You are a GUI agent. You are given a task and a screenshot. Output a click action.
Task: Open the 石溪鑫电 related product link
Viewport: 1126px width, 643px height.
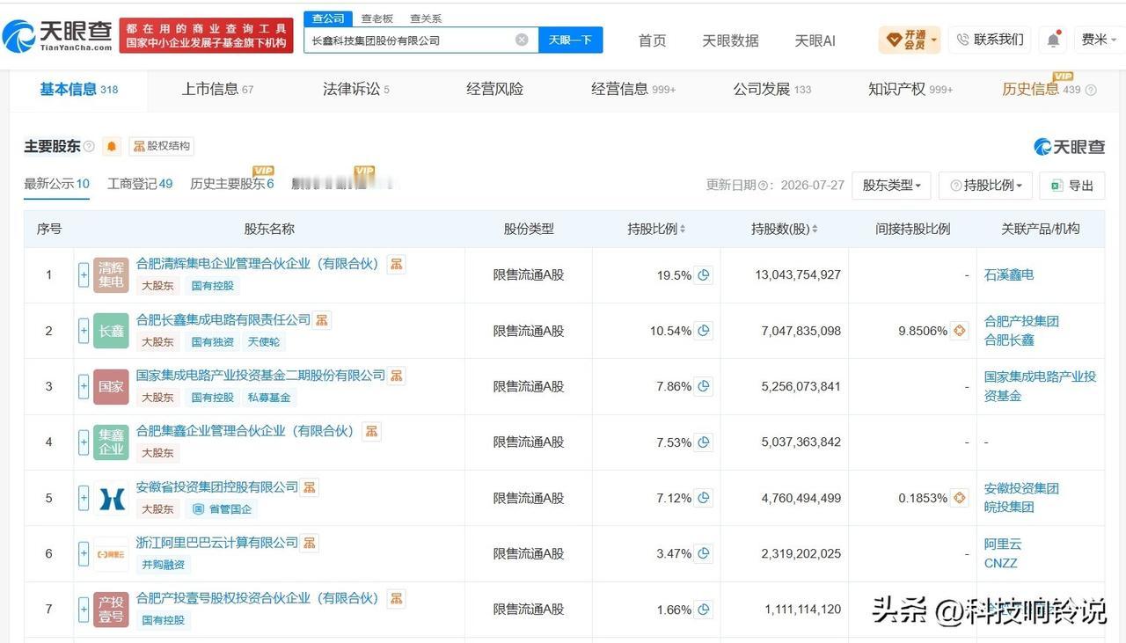click(x=1009, y=274)
